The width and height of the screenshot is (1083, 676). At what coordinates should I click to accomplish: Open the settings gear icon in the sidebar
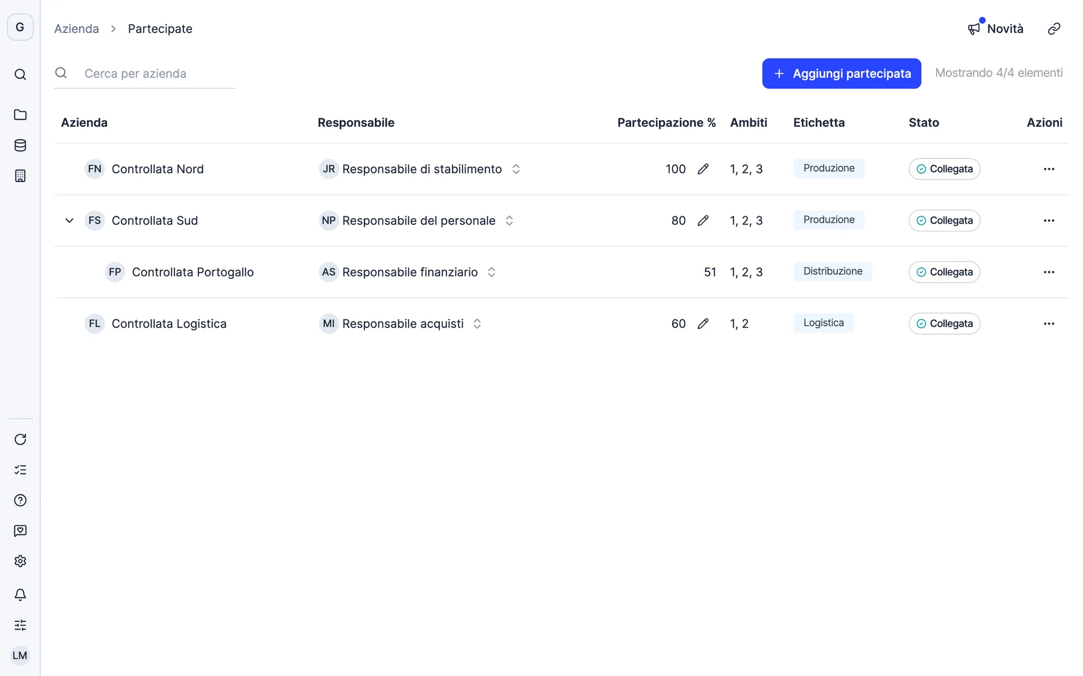click(x=20, y=561)
